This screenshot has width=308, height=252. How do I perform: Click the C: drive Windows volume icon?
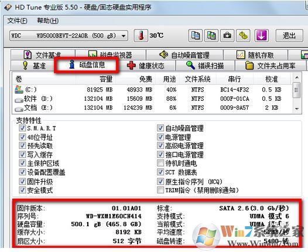coord(19,90)
